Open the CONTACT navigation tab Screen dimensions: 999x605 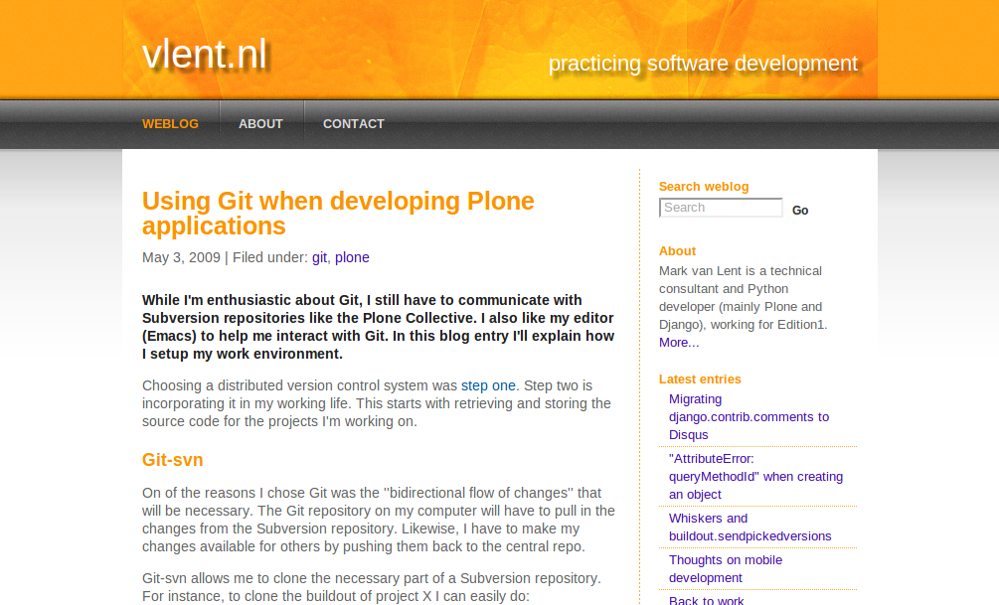coord(354,124)
